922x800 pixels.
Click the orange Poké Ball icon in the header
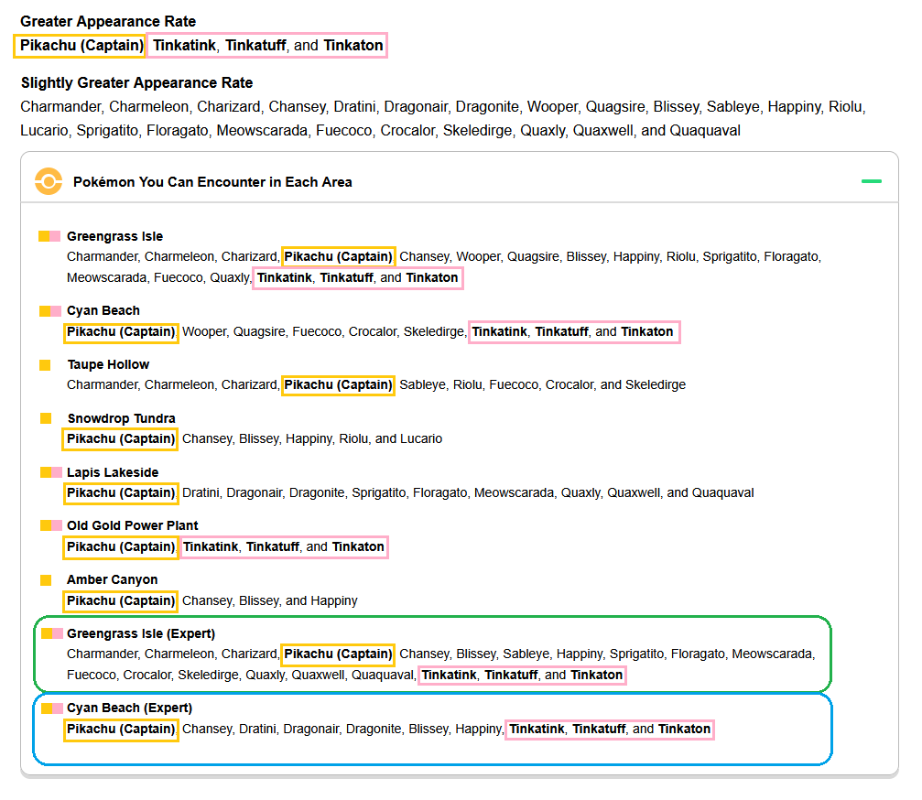coord(49,181)
